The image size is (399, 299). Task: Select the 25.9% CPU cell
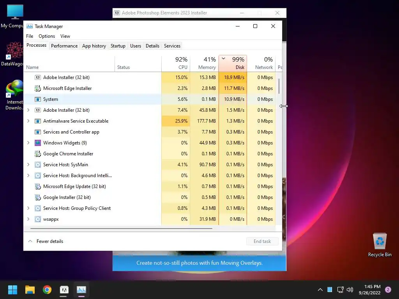(176, 121)
